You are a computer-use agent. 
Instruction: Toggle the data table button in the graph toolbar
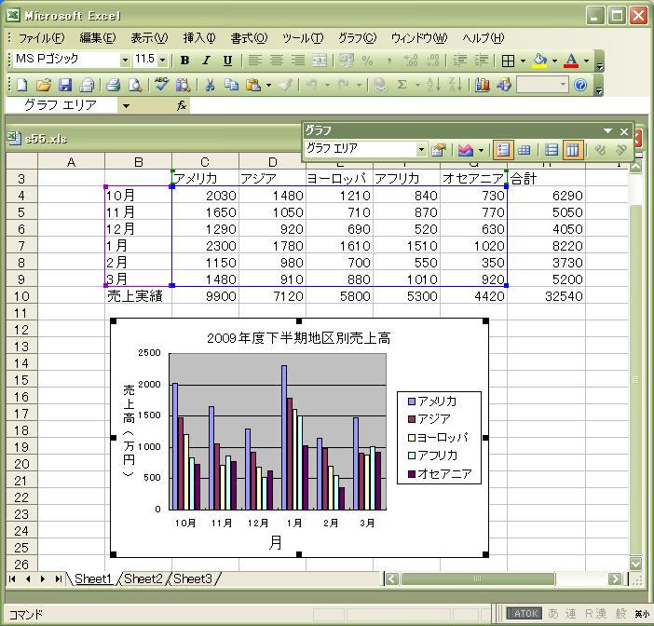(524, 150)
